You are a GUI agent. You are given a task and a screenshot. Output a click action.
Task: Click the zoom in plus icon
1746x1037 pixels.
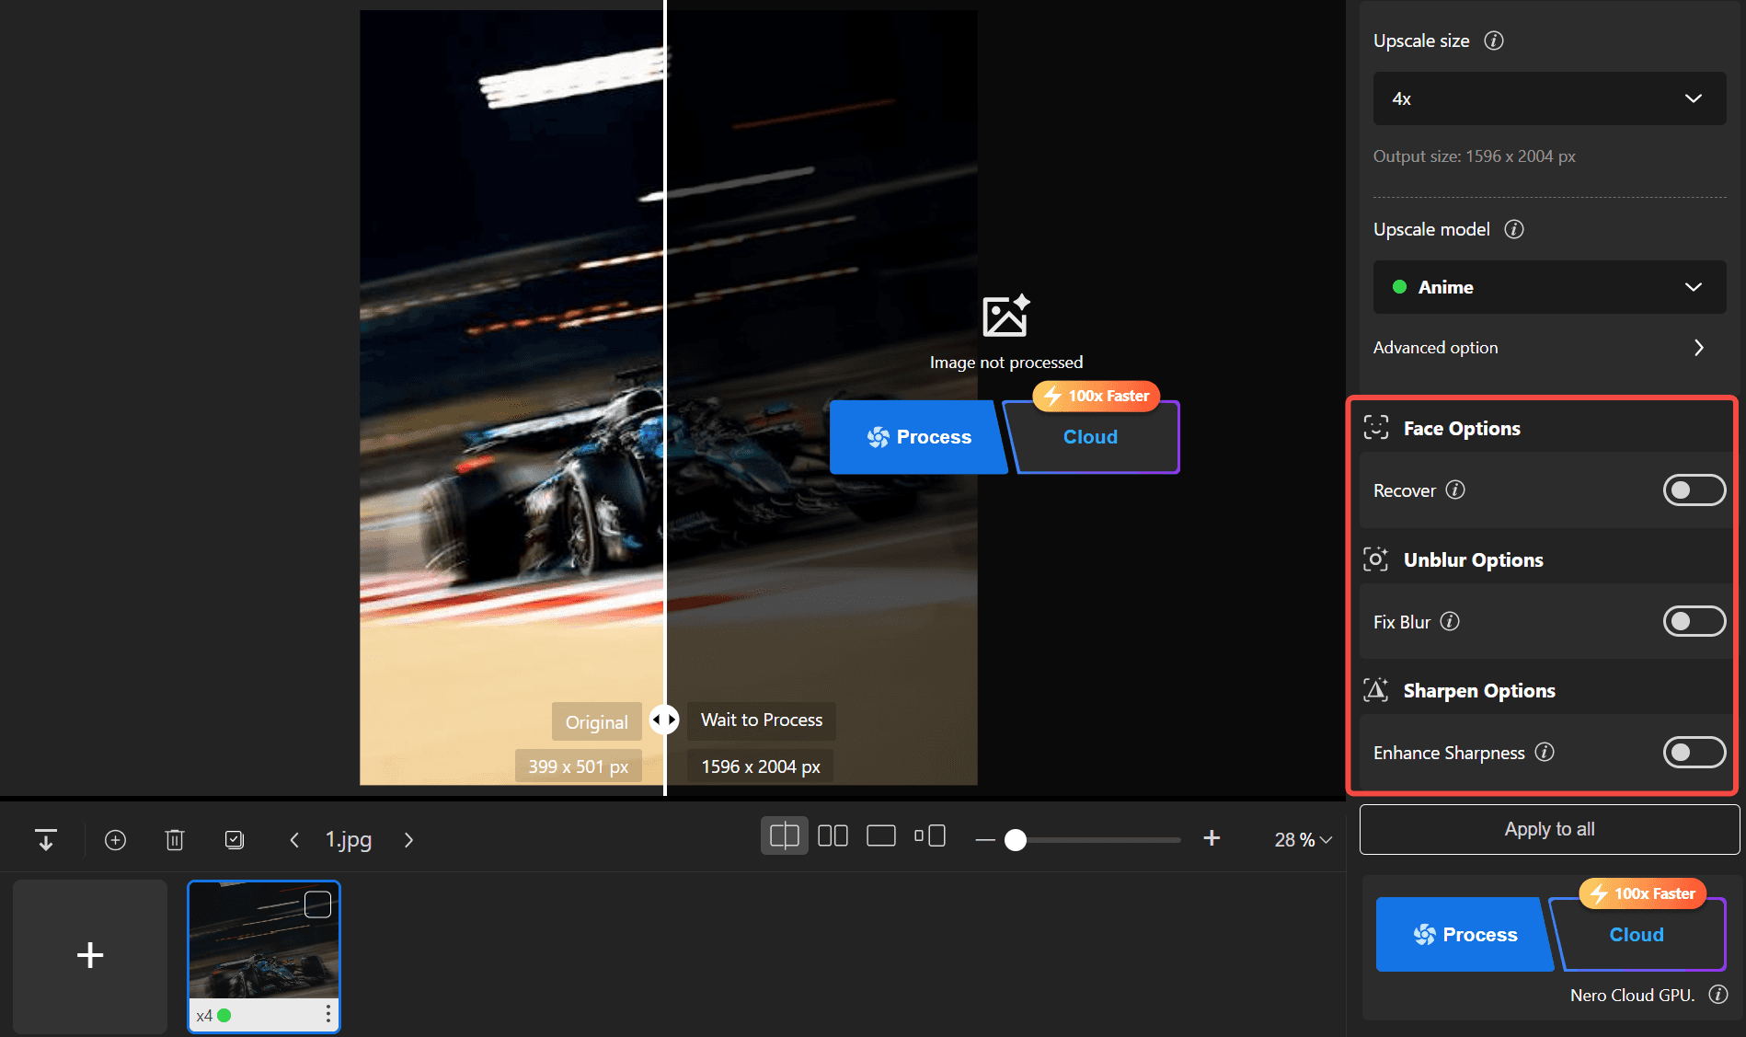(x=1212, y=837)
